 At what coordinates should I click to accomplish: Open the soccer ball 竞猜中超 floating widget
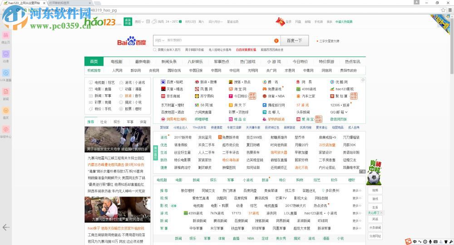coord(374,173)
